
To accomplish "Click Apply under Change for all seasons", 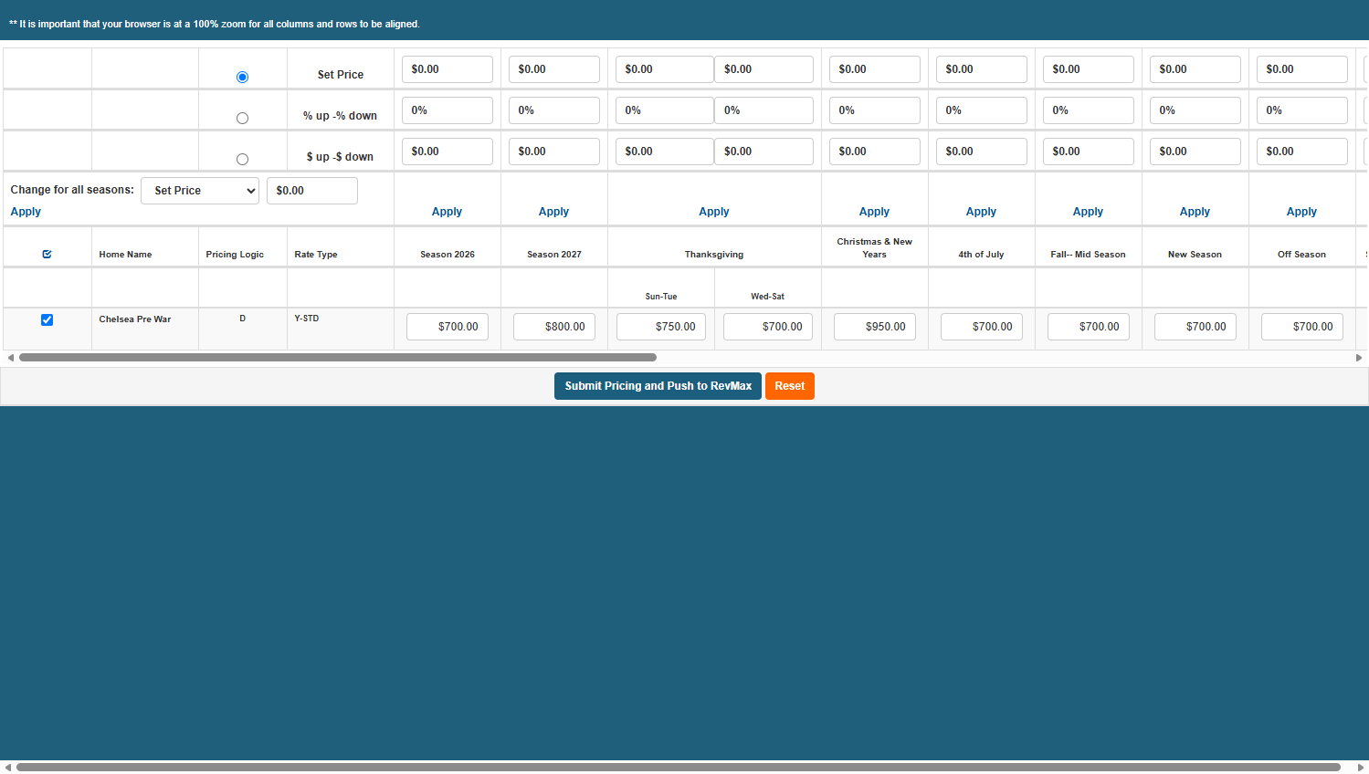I will pos(26,212).
